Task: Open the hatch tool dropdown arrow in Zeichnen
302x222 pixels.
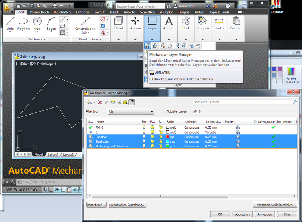Action: [x=68, y=33]
